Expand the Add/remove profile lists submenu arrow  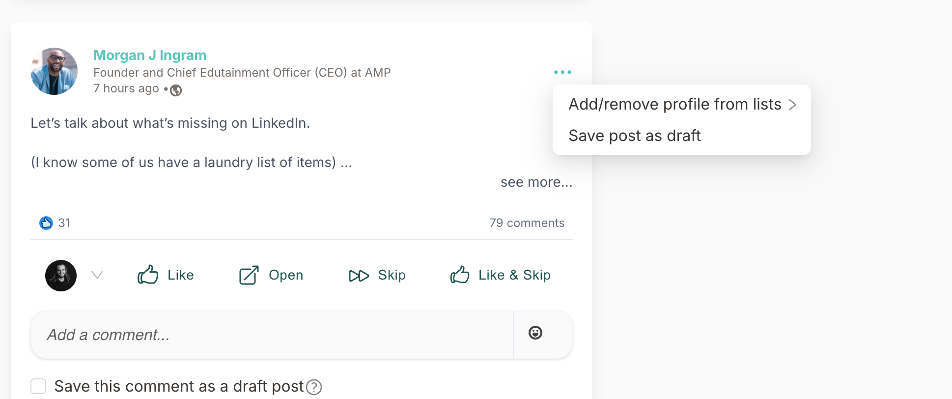point(792,105)
